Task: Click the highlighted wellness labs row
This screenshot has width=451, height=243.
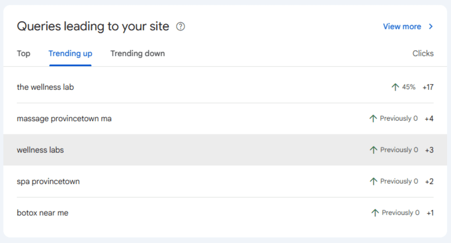Action: pos(40,150)
